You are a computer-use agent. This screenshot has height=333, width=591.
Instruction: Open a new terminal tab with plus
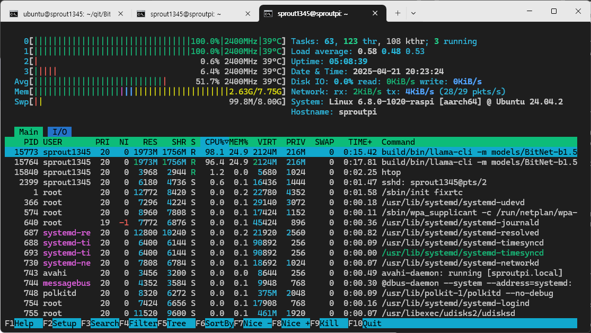click(398, 13)
